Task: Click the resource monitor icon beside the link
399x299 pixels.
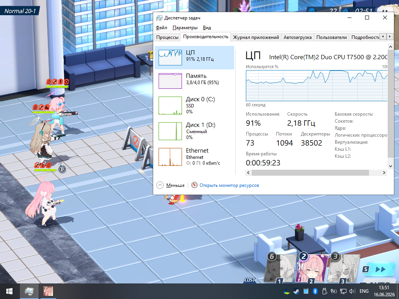Action: tap(194, 185)
